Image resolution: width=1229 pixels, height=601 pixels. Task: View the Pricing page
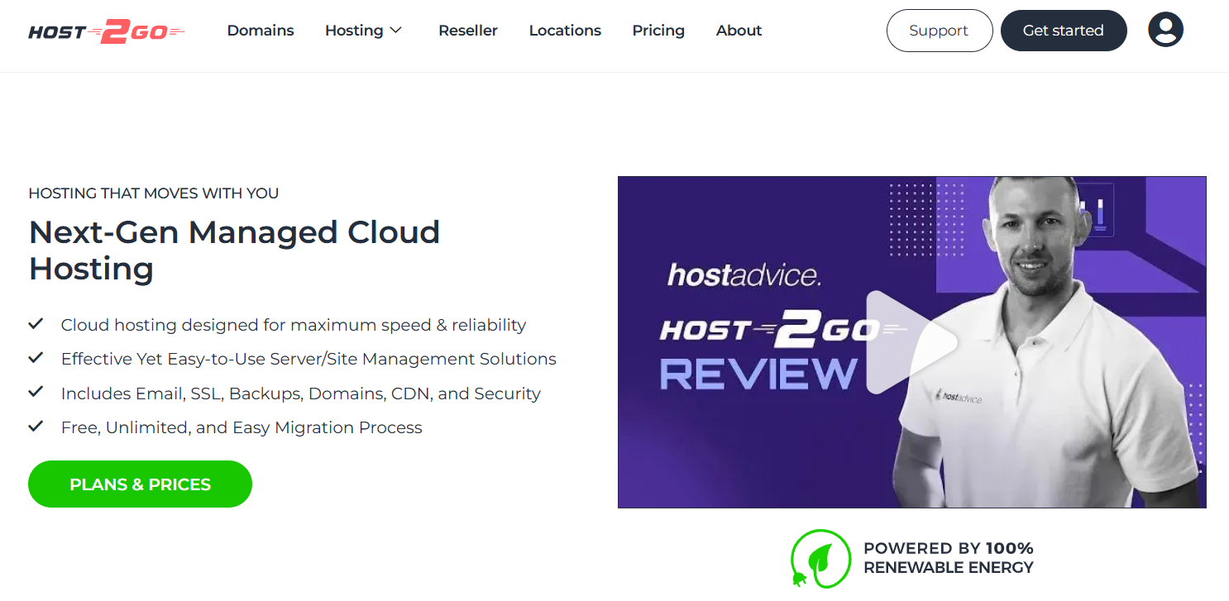pos(658,31)
